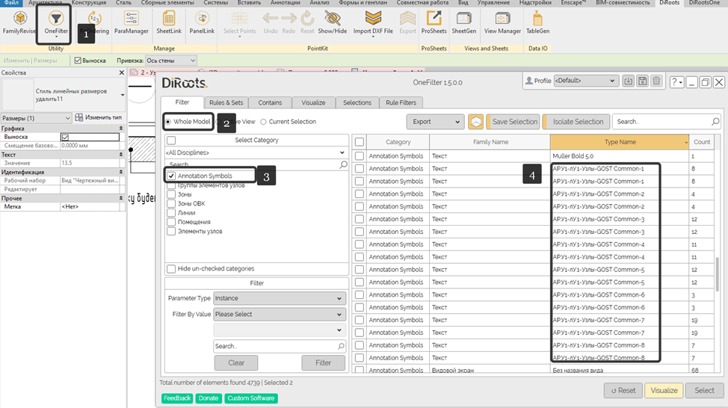Image resolution: width=728 pixels, height=408 pixels.
Task: Click the green Feedback button
Action: tap(177, 398)
